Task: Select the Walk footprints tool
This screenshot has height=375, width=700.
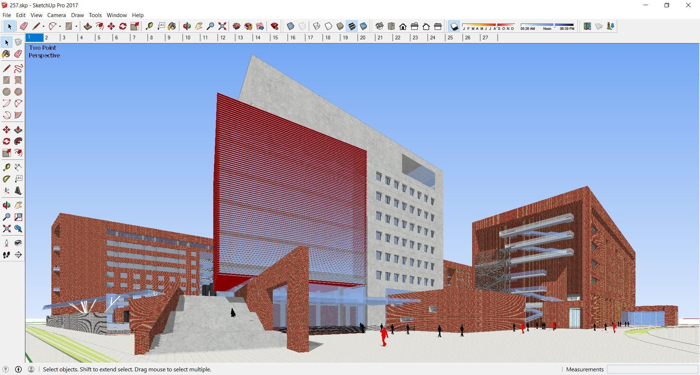Action: point(7,255)
